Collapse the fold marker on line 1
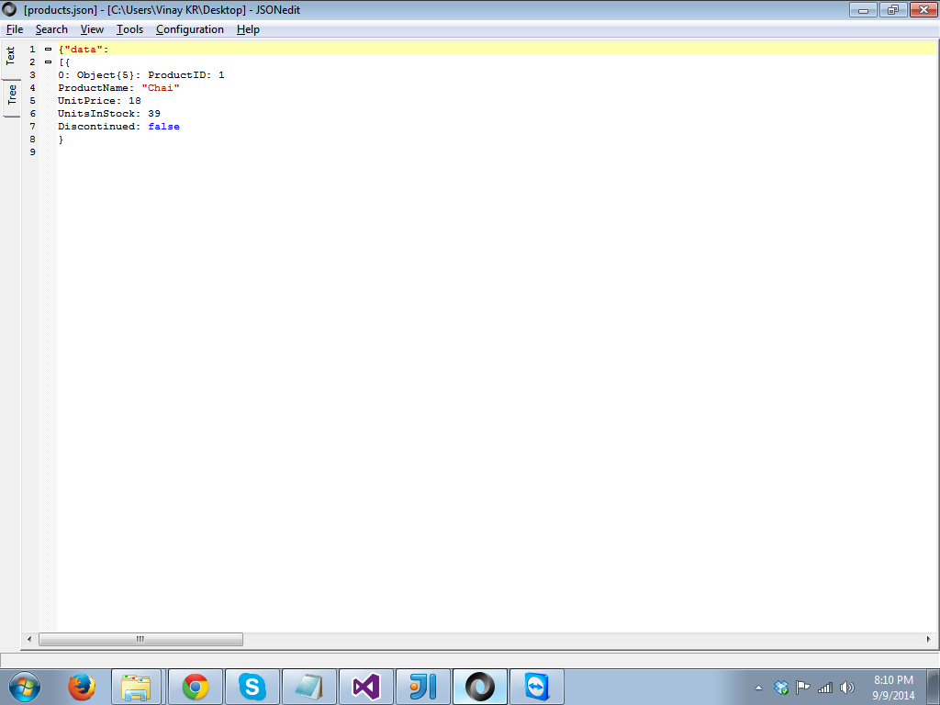The image size is (940, 705). [x=49, y=50]
